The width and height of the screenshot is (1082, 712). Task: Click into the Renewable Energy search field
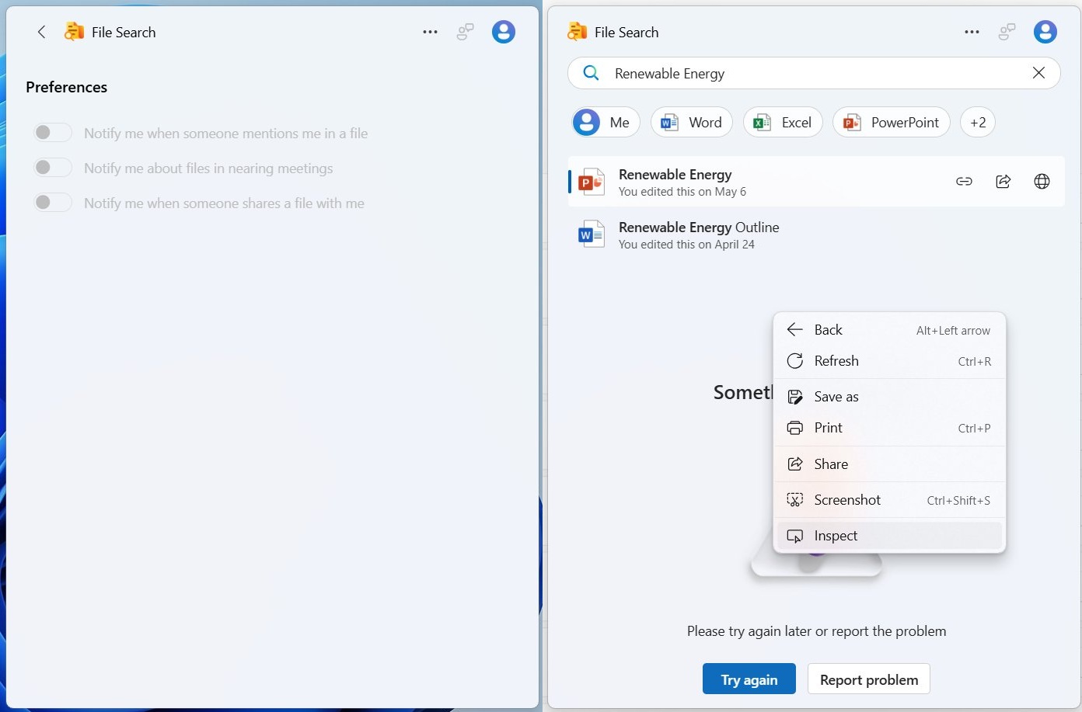[x=814, y=73]
